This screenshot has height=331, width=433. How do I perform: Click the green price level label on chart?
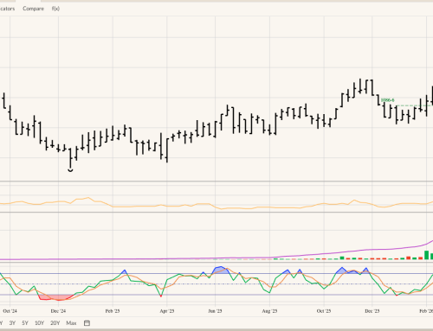click(387, 100)
